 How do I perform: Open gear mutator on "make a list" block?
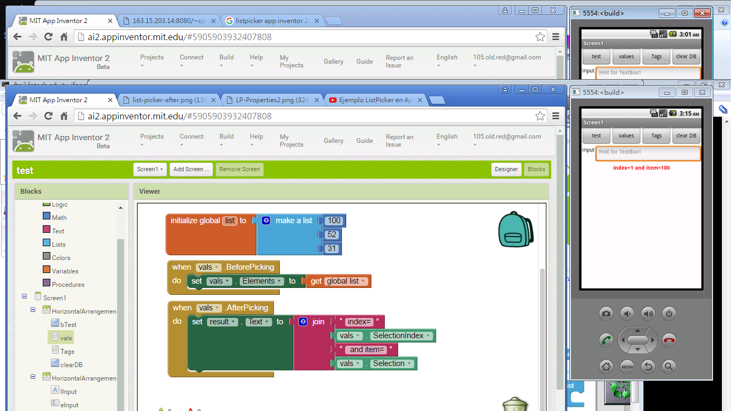(266, 220)
